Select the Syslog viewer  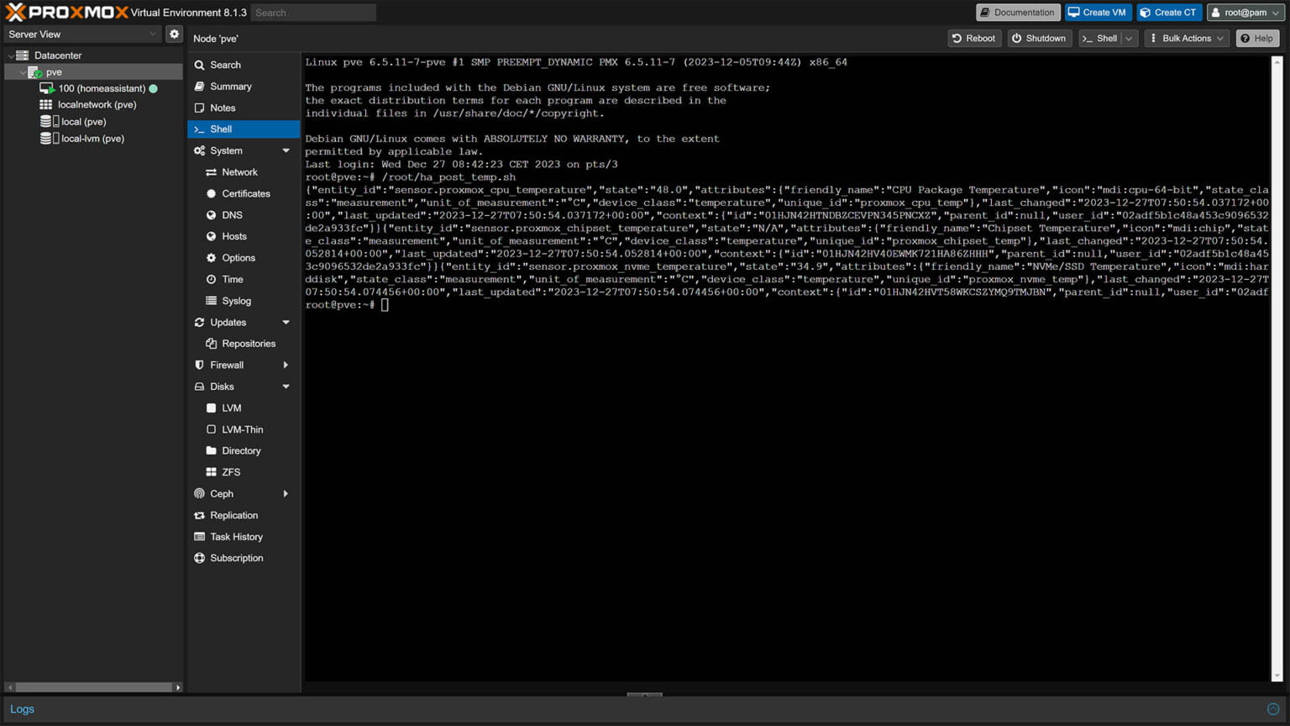(x=236, y=300)
